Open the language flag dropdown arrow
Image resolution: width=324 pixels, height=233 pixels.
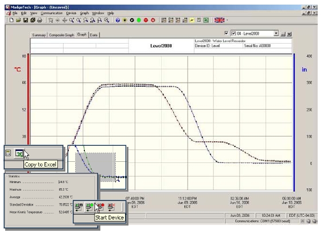227,20
